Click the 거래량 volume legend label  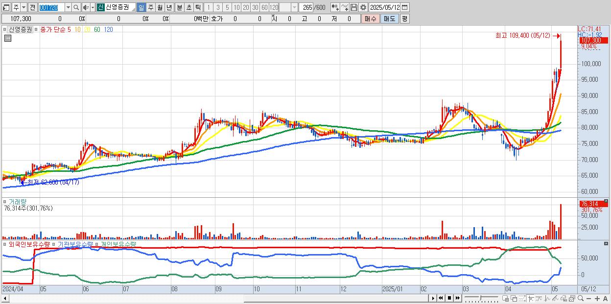pos(18,201)
